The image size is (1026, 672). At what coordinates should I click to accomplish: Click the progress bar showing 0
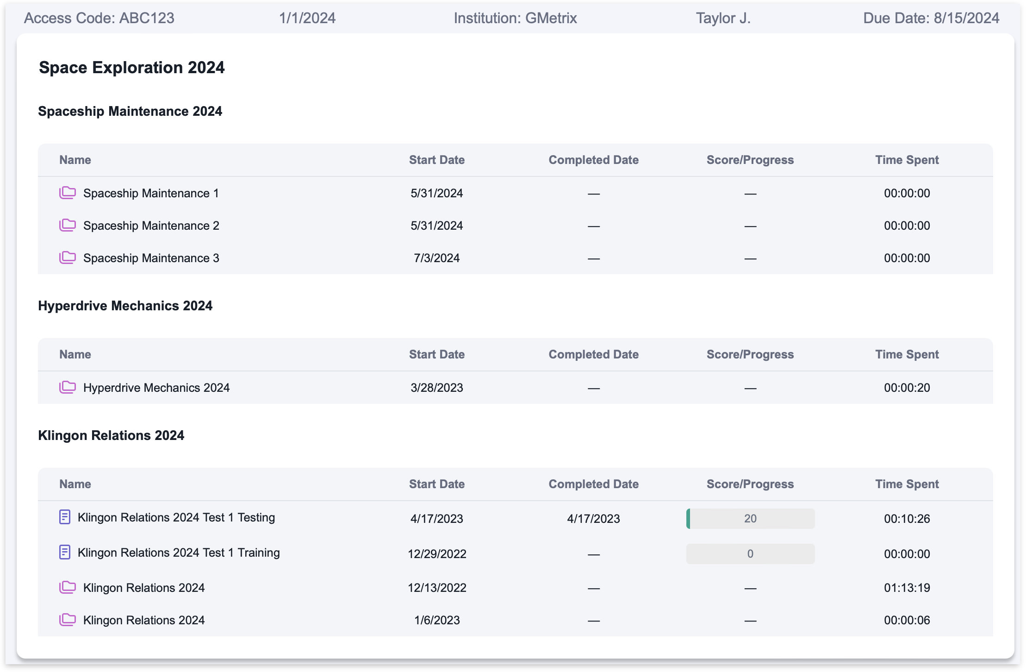click(x=750, y=554)
